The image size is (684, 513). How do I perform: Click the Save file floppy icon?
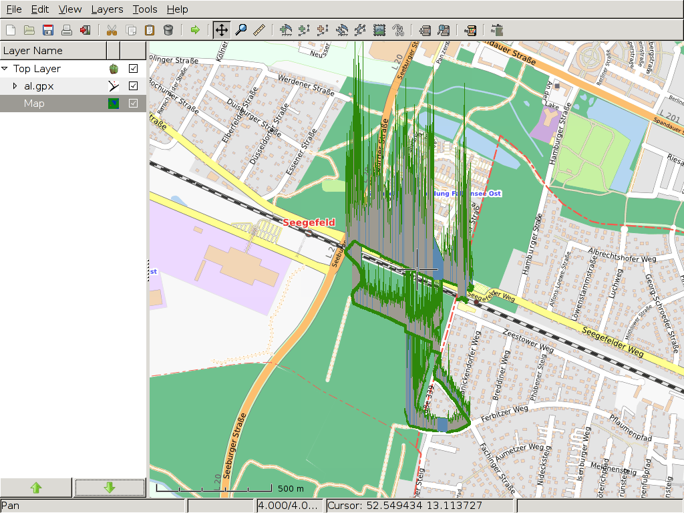coord(48,29)
